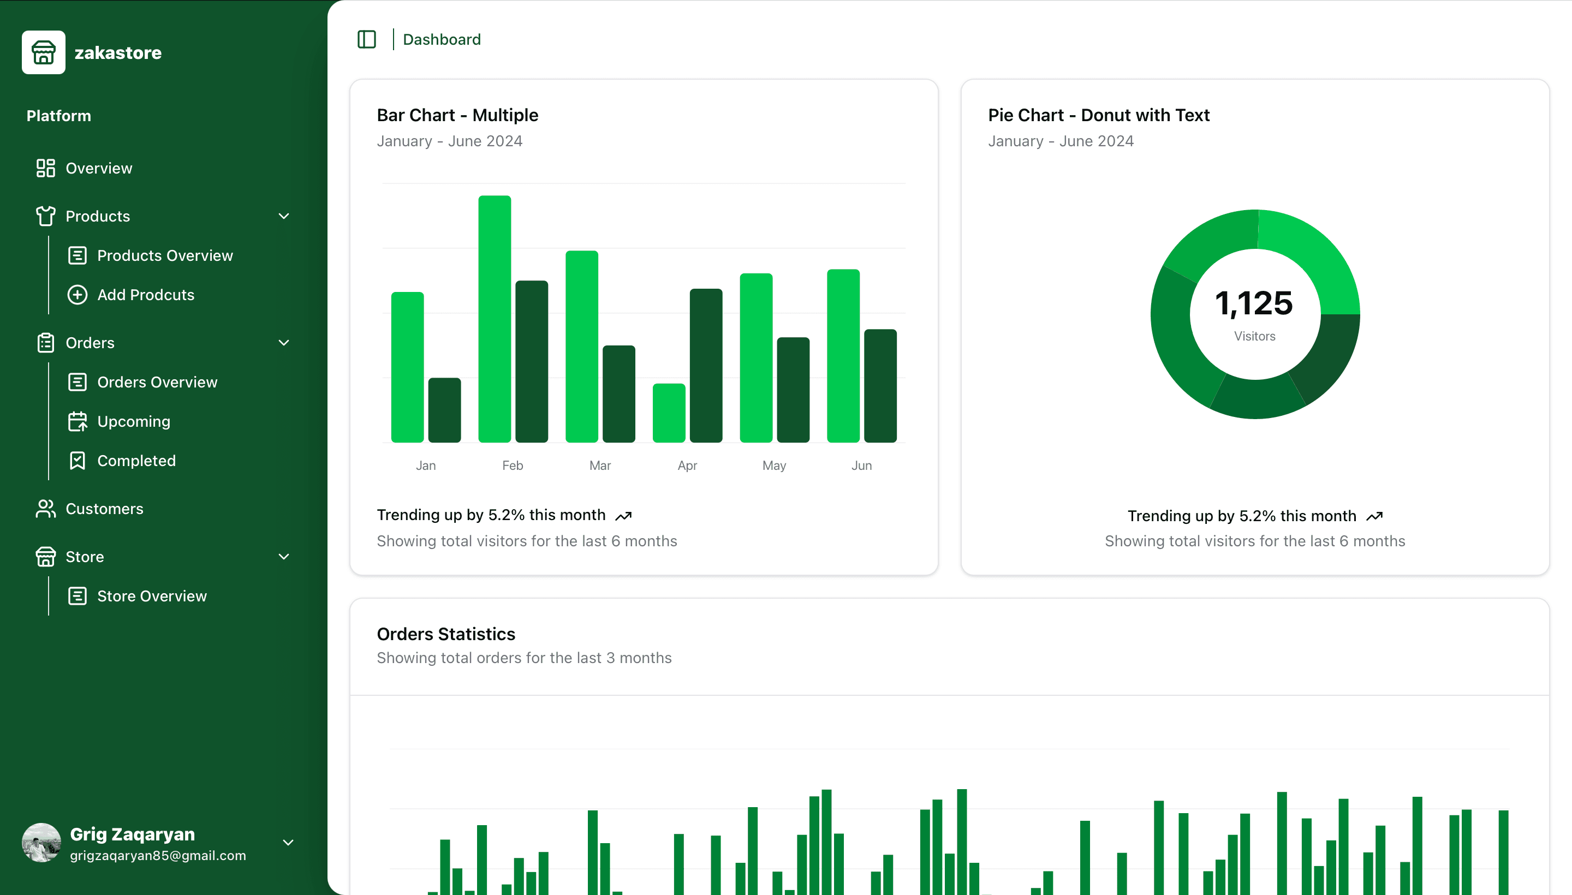Click the trending-up arrow under the donut chart

1374,516
